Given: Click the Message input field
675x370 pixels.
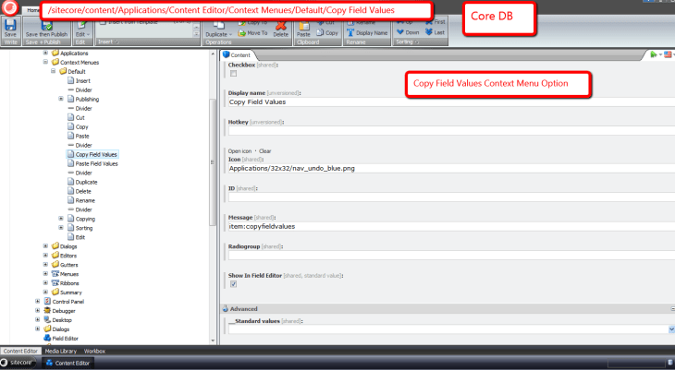Looking at the screenshot, I should coord(451,226).
